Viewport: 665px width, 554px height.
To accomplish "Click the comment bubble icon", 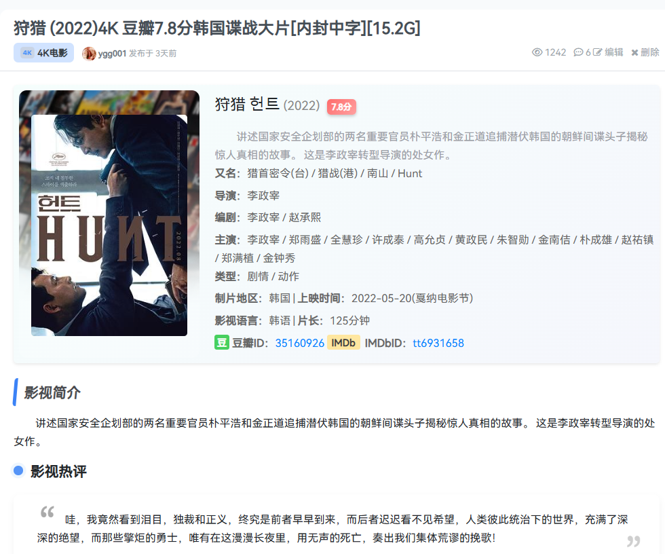I will [578, 52].
